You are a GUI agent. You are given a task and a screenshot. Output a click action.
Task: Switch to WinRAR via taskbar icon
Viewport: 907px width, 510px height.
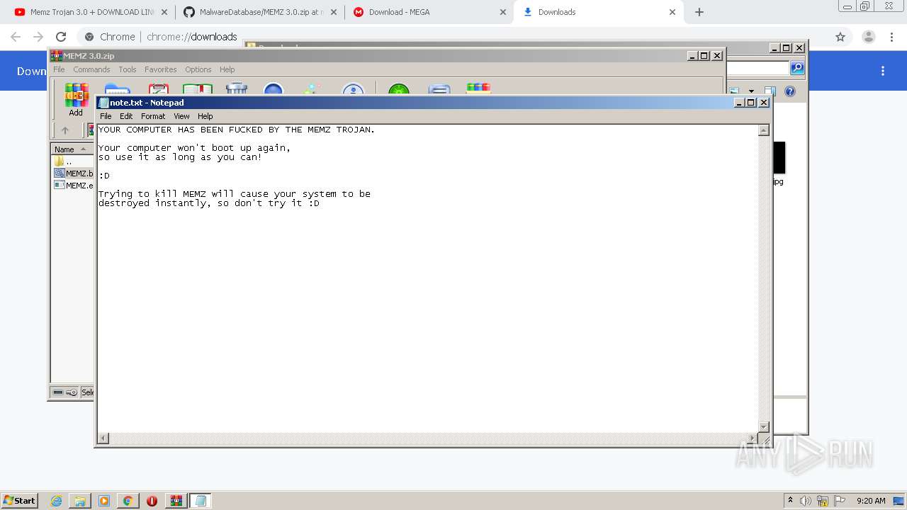[176, 501]
